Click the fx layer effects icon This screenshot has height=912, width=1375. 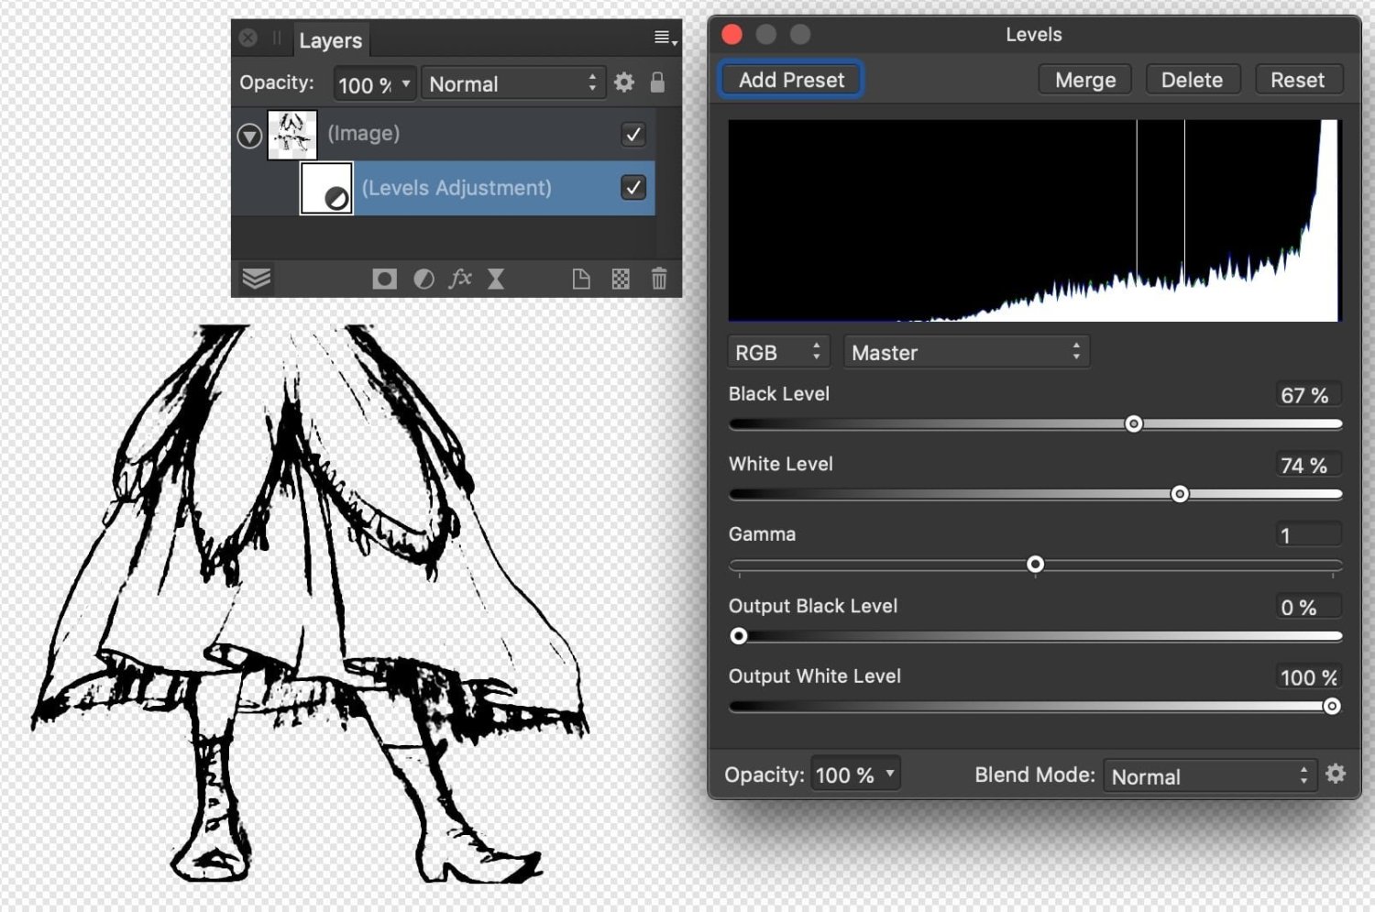(x=460, y=279)
